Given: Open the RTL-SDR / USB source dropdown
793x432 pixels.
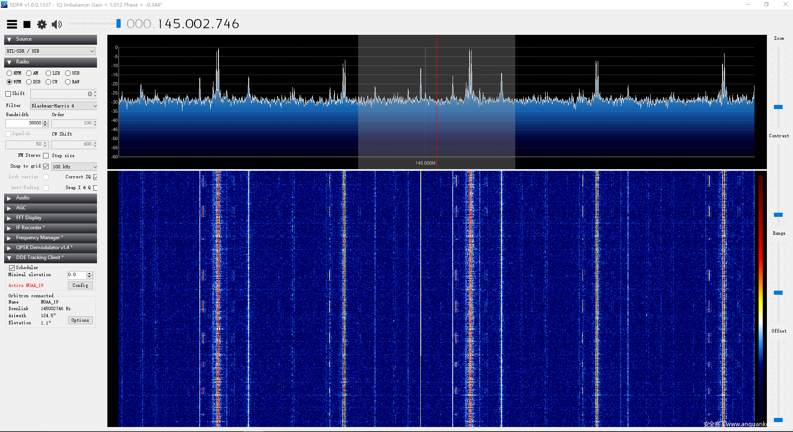Looking at the screenshot, I should point(51,51).
